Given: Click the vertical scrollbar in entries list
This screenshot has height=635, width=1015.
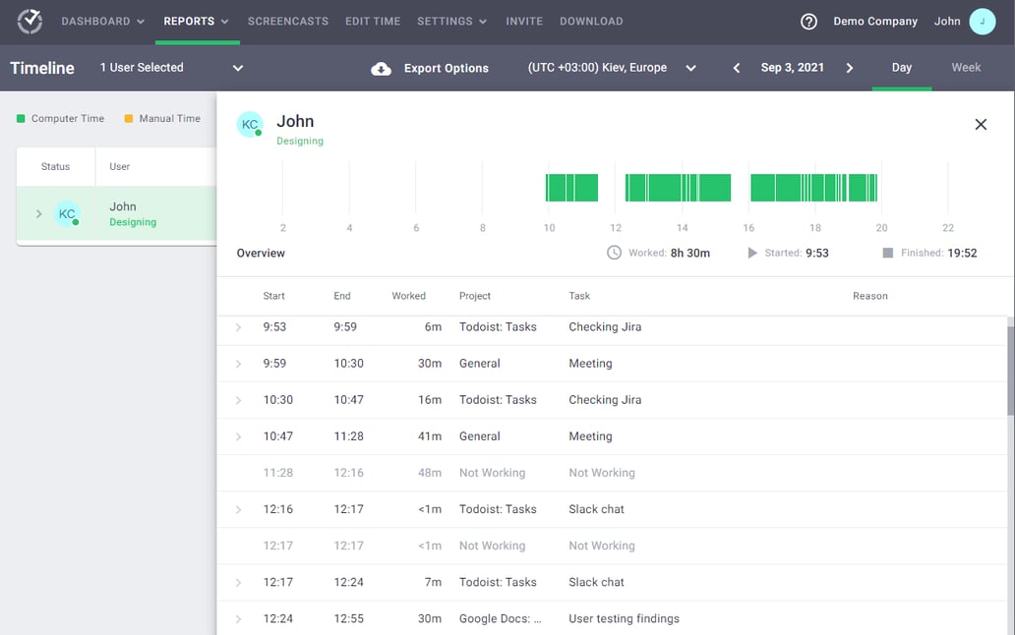Looking at the screenshot, I should pos(1009,369).
